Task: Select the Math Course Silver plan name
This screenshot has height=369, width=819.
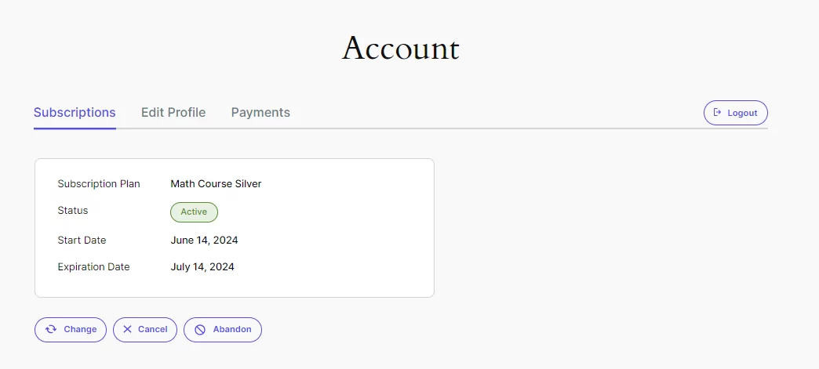Action: [217, 184]
